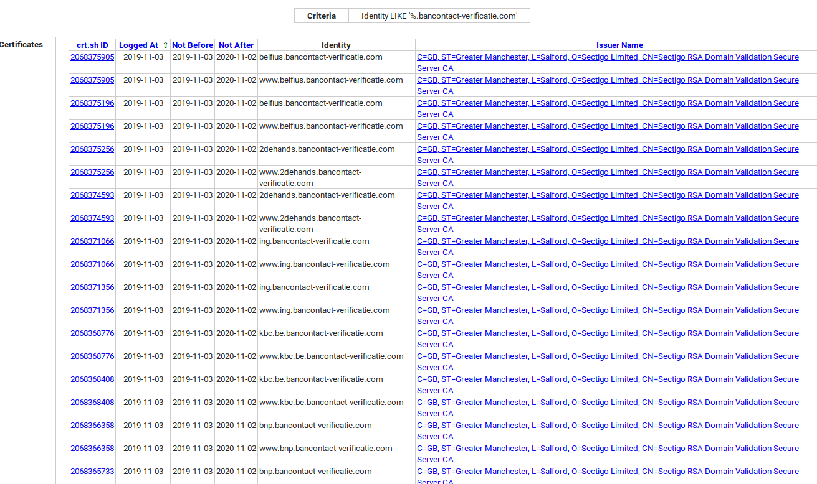This screenshot has height=484, width=817.
Task: Open certificate 2068375256 in the www.2dehands row
Action: pyautogui.click(x=92, y=172)
